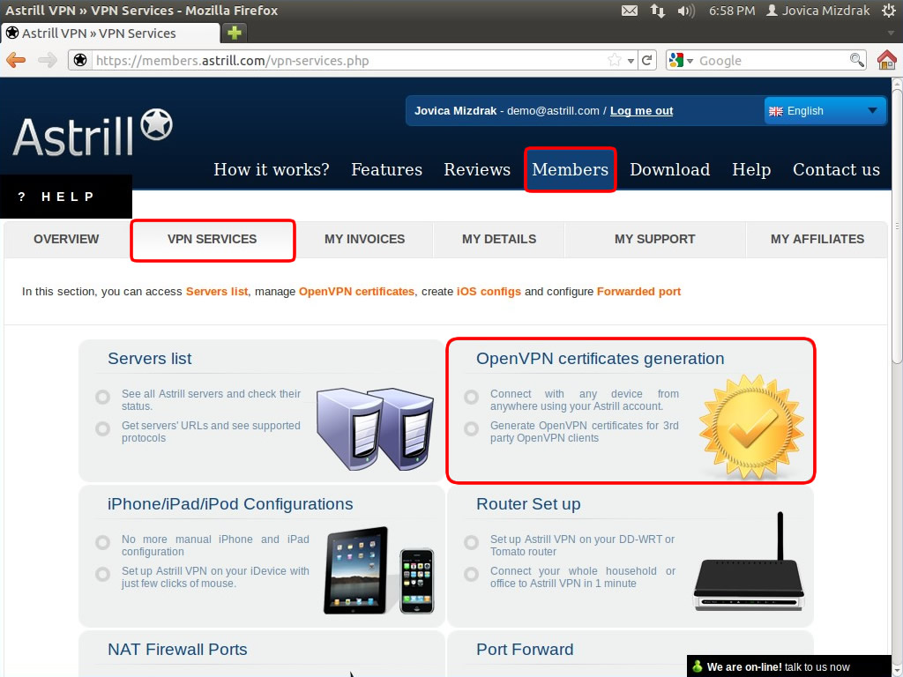The image size is (903, 677).
Task: Click the gold certificate seal image
Action: point(751,427)
